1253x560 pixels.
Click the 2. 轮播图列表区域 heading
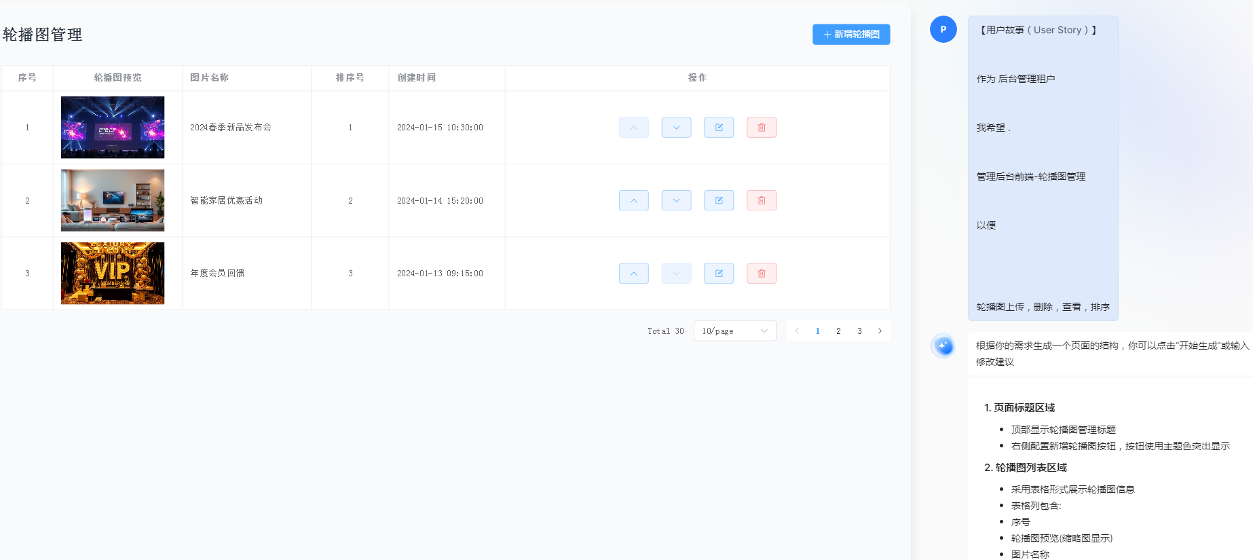point(1026,468)
